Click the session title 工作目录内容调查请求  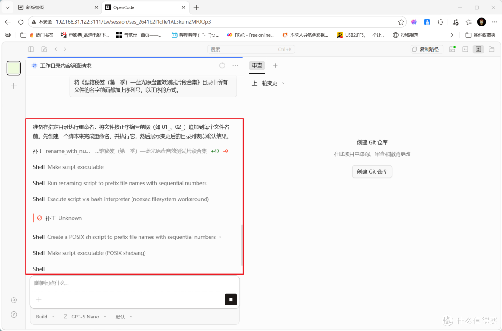(x=66, y=66)
